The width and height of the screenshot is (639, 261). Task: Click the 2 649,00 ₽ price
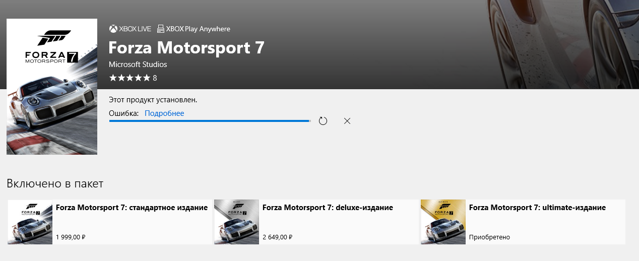click(x=277, y=237)
